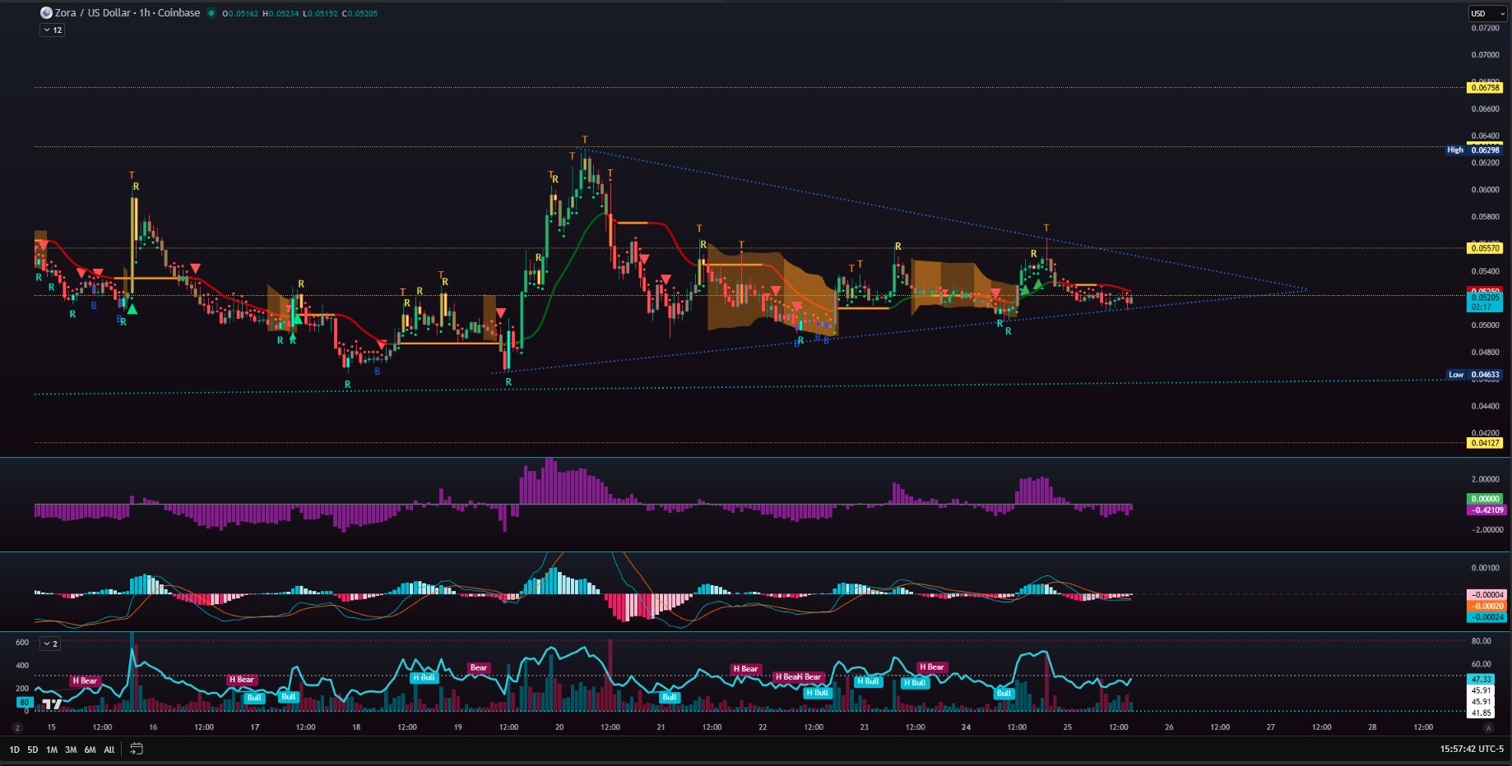Toggle the A auto-scale button
1512x766 pixels.
click(1487, 727)
